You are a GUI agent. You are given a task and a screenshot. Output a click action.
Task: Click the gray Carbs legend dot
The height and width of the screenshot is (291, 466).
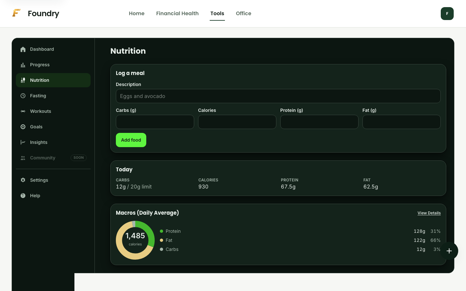(161, 249)
